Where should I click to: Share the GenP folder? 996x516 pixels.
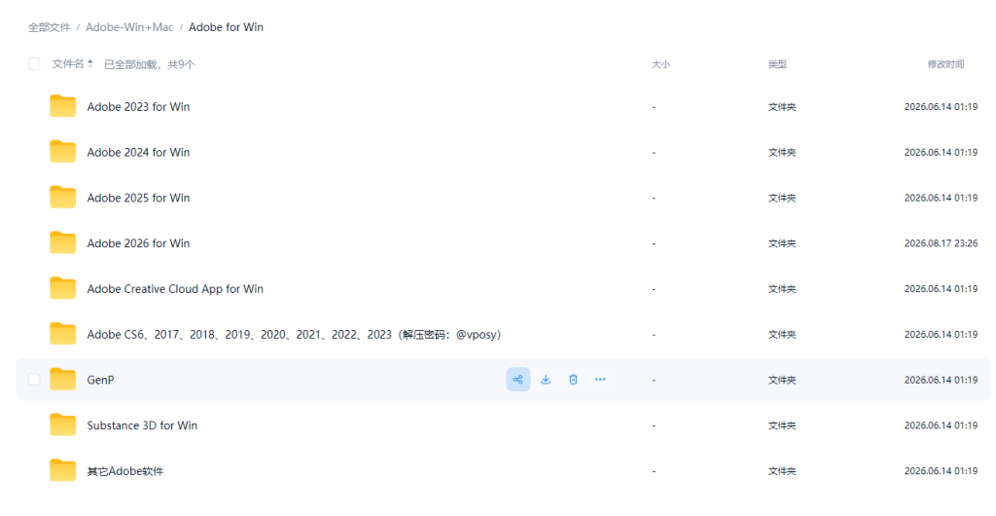[518, 380]
